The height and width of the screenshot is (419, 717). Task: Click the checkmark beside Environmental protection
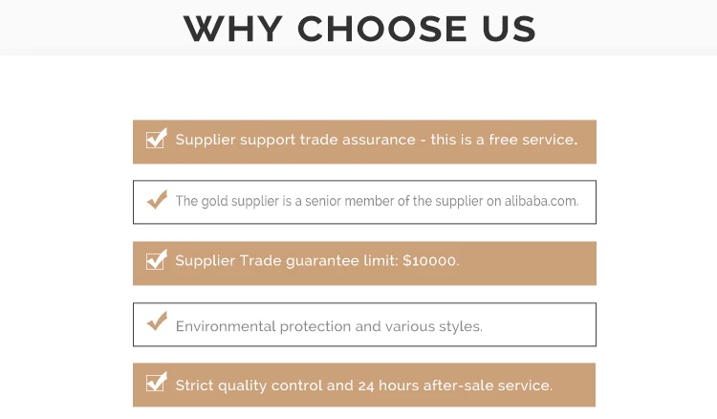[156, 323]
